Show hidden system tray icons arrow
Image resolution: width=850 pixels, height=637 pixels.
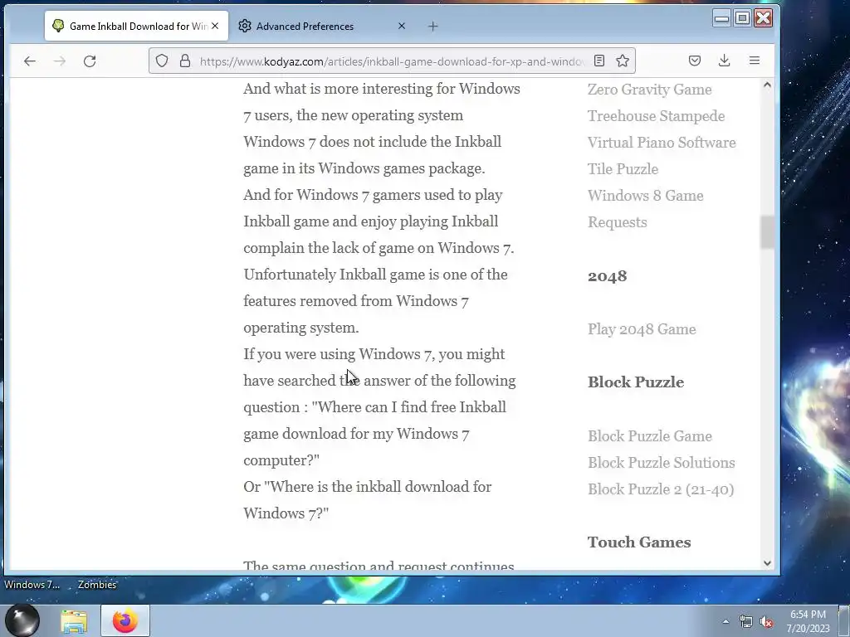pos(725,621)
